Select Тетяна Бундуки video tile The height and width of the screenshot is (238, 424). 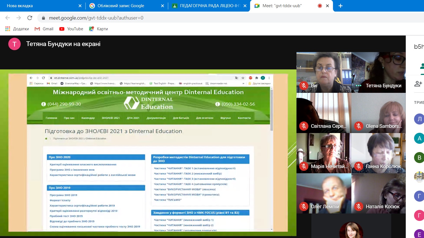click(378, 72)
